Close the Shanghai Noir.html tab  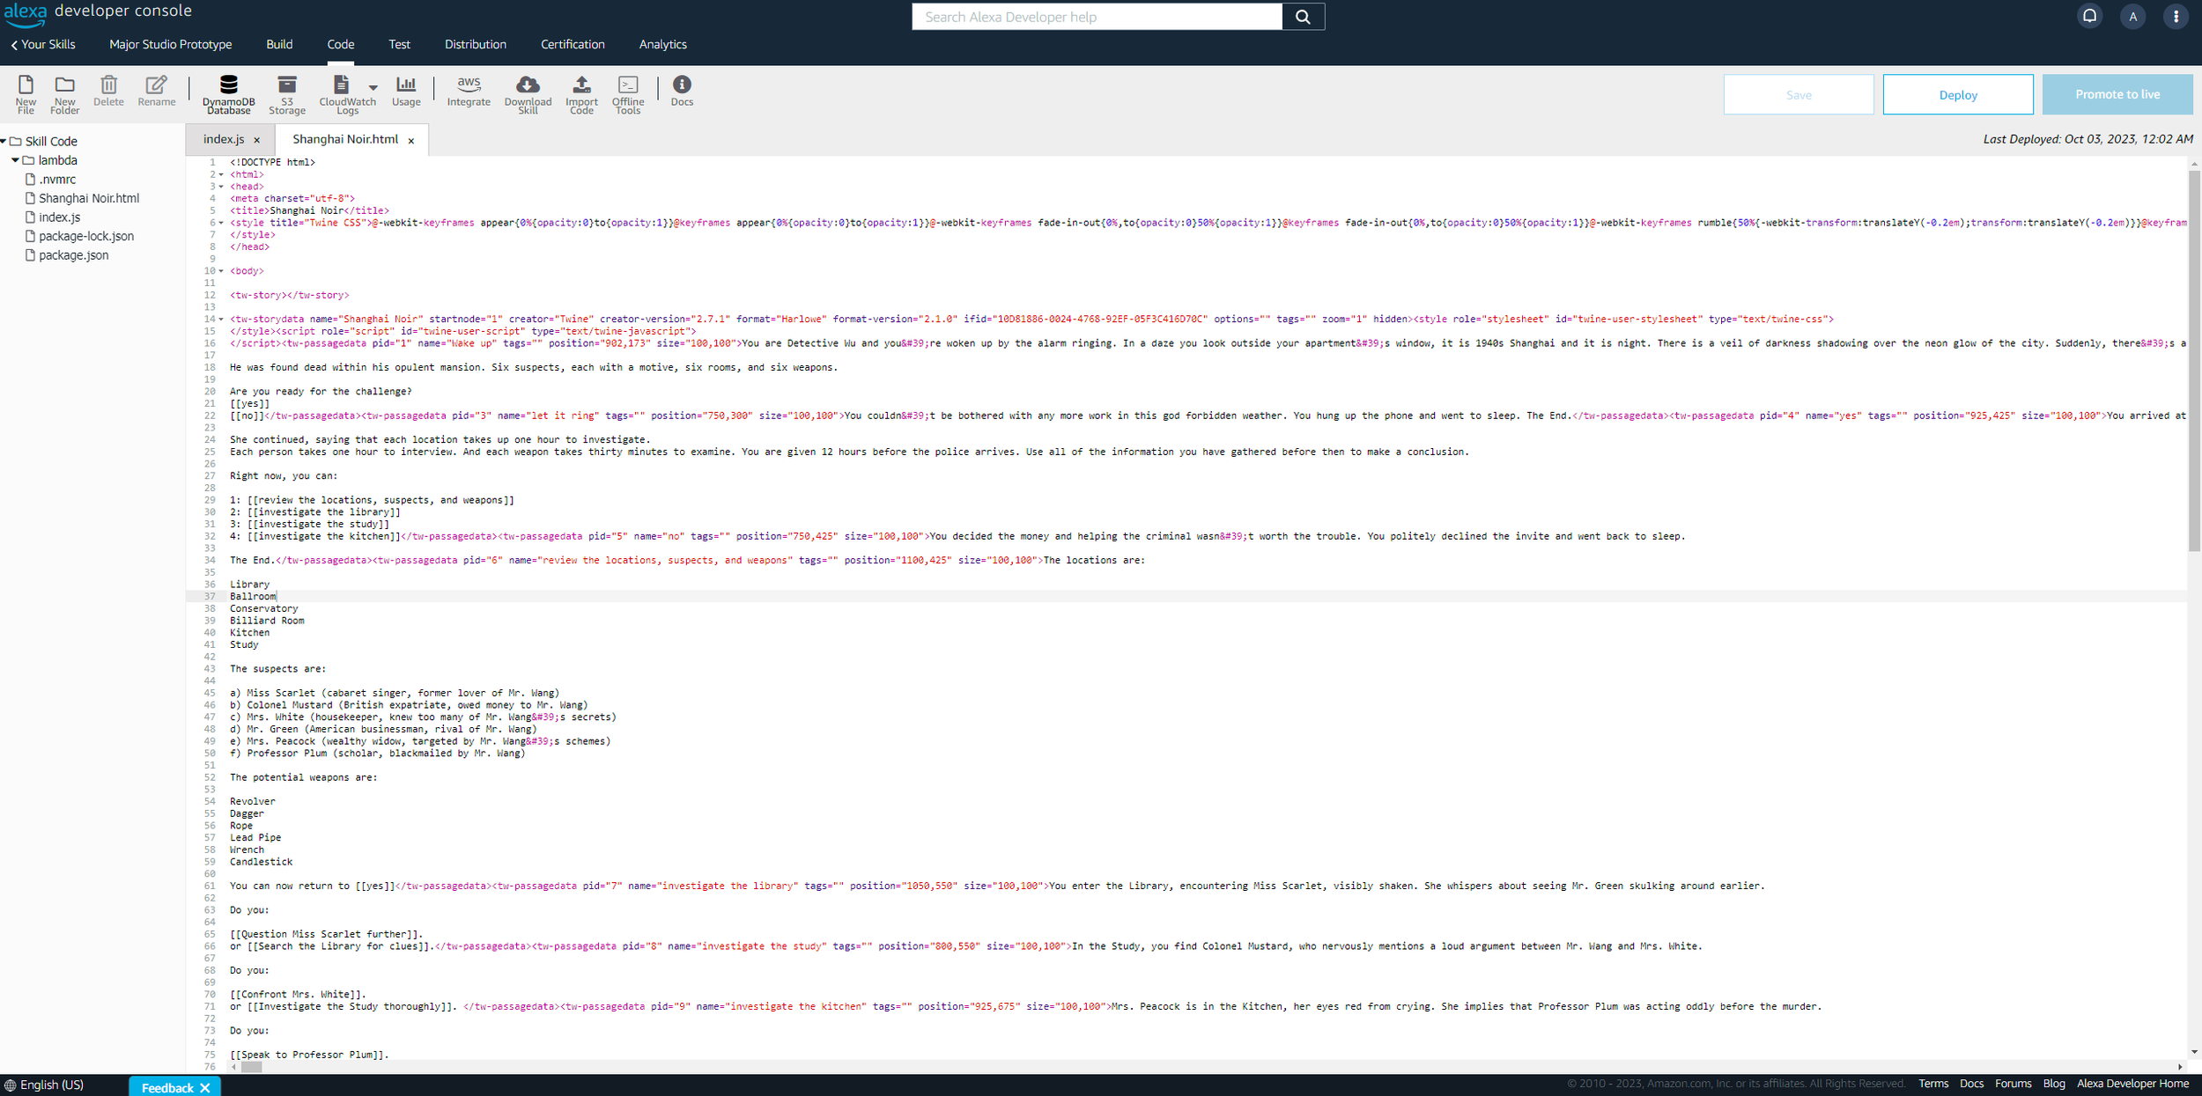click(x=411, y=141)
